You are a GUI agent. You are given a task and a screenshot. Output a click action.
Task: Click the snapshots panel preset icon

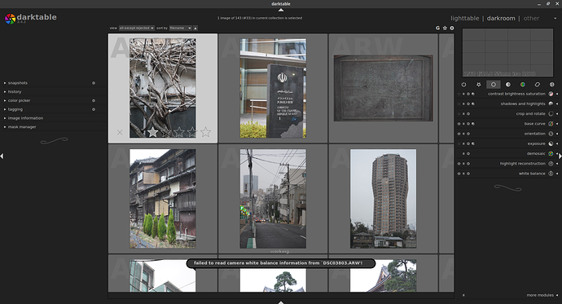coord(94,83)
